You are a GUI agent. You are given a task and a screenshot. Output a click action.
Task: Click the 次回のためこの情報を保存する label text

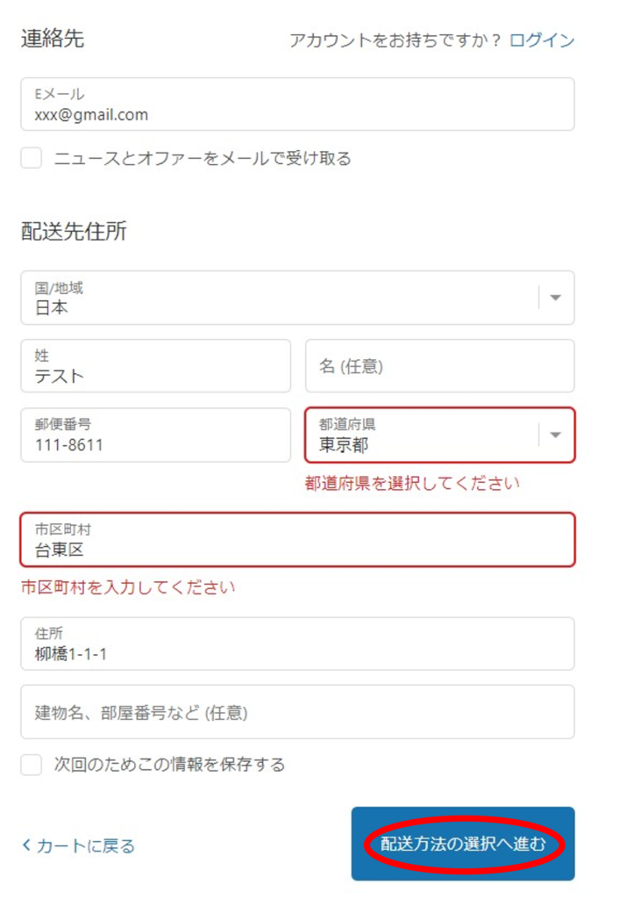click(x=169, y=765)
